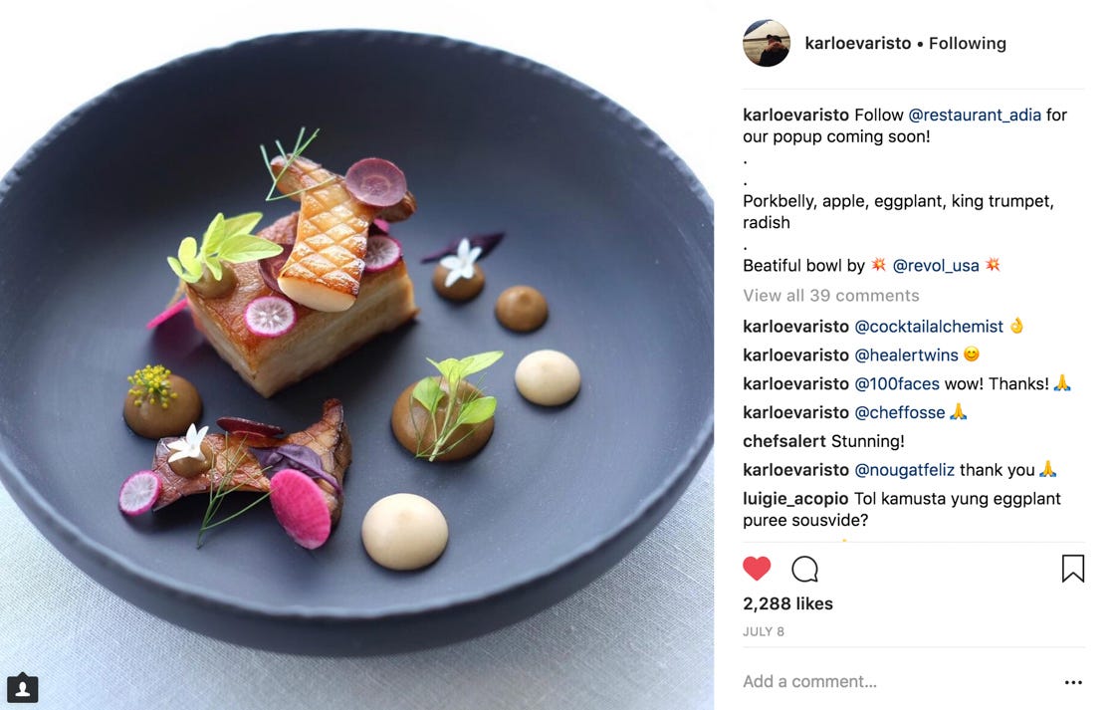The width and height of the screenshot is (1113, 710).
Task: Open karloevaristo profile picture avatar
Action: (x=767, y=43)
